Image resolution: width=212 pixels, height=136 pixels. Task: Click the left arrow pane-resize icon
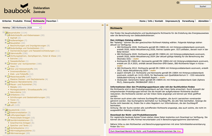click(x=102, y=25)
